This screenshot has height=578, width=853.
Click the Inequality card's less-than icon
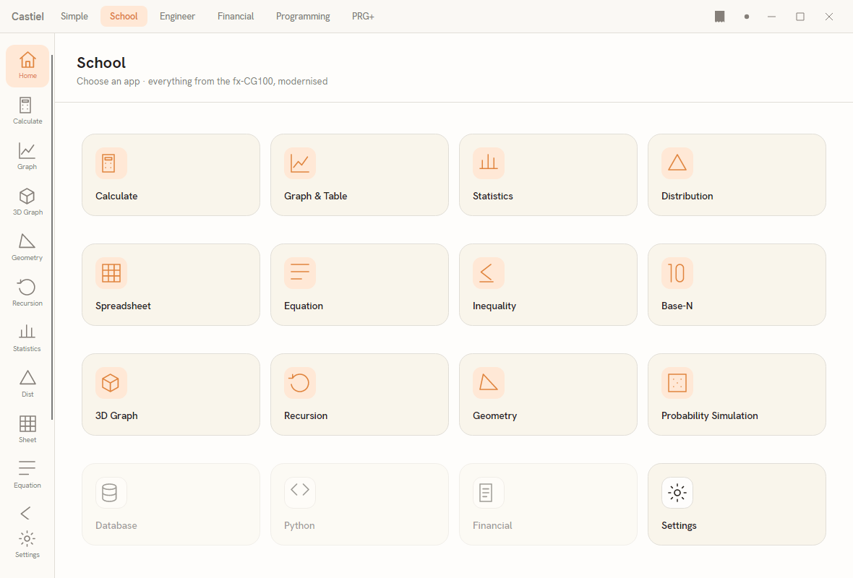tap(489, 273)
